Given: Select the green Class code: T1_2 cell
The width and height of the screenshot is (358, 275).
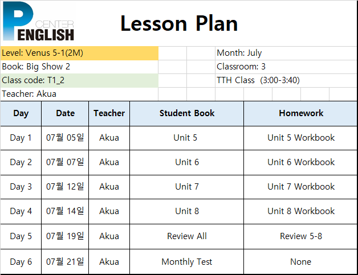Looking at the screenshot, I should 79,80.
